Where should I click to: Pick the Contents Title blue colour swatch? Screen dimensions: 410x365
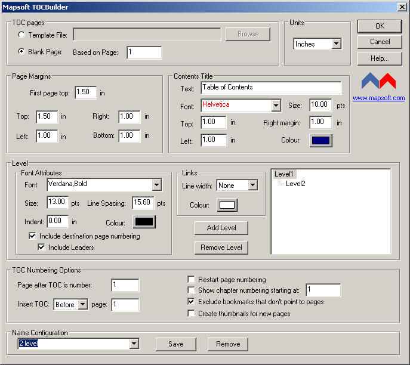(321, 141)
